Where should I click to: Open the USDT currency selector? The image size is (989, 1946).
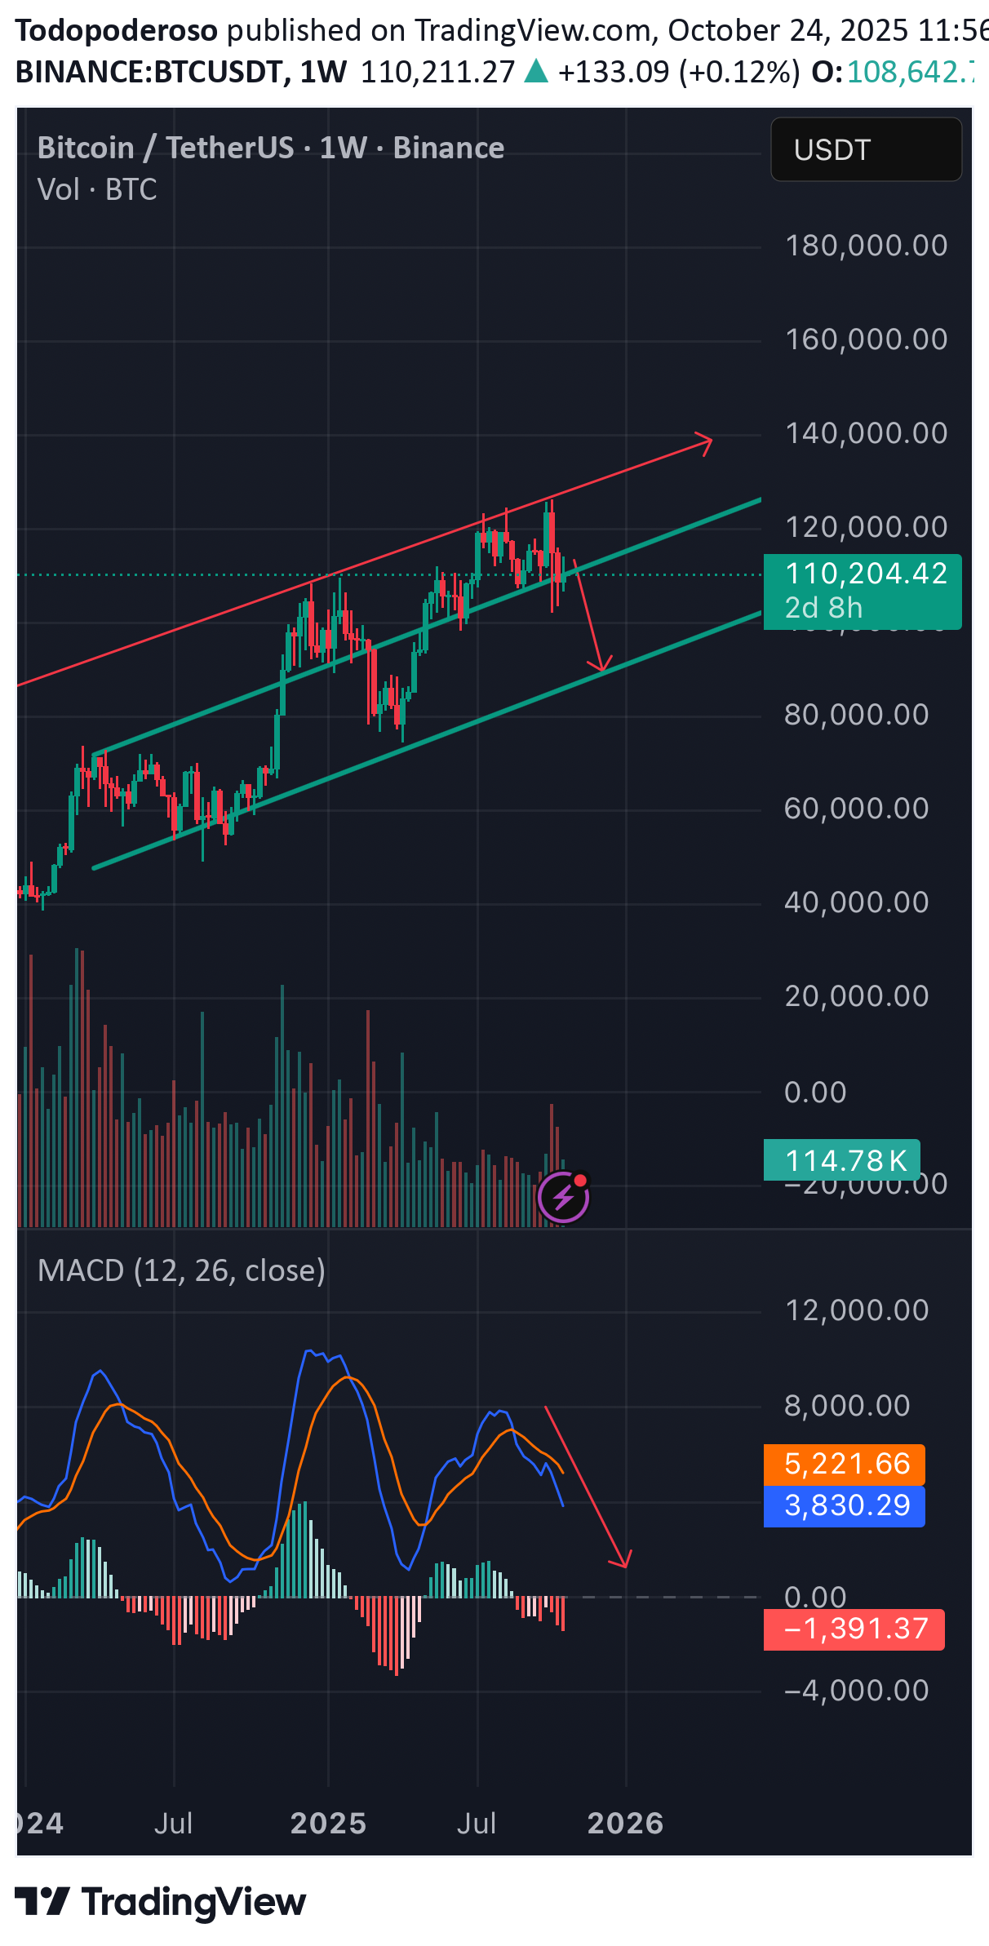(x=865, y=150)
